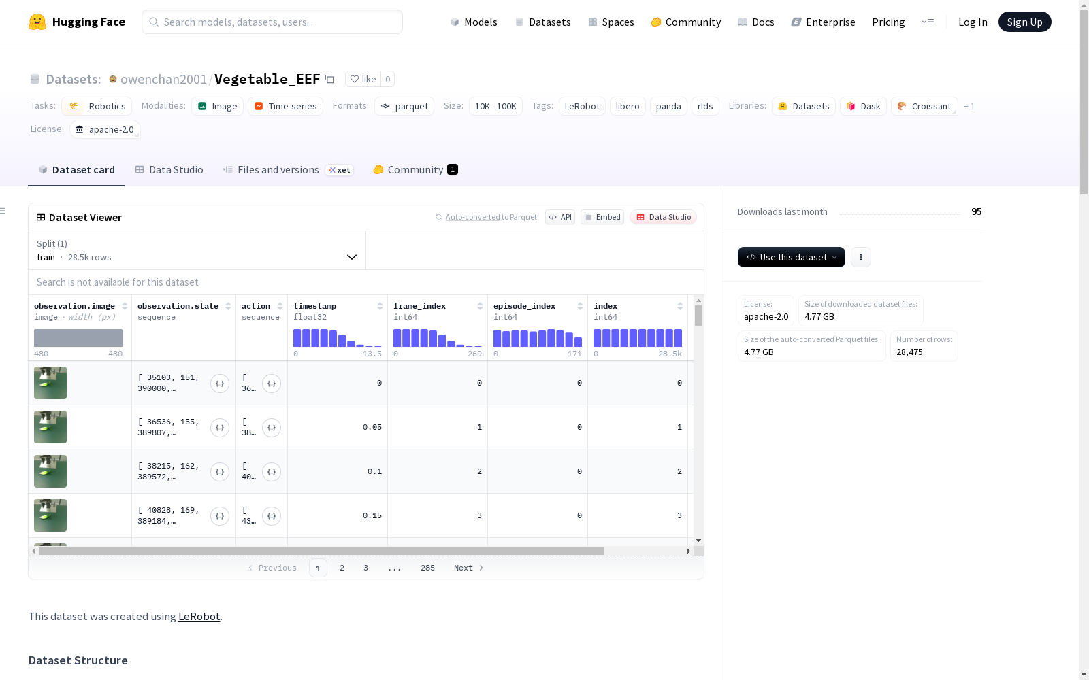Screen dimensions: 1089x680
Task: Expand action JSON in the first row
Action: click(x=272, y=384)
